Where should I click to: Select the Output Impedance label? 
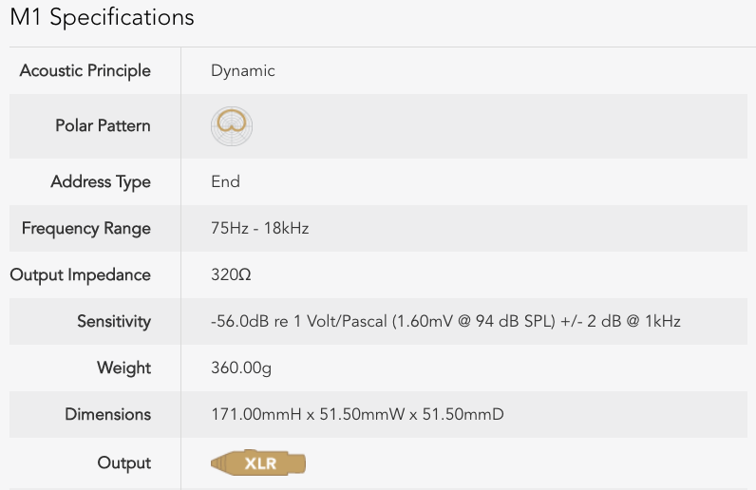pos(80,274)
